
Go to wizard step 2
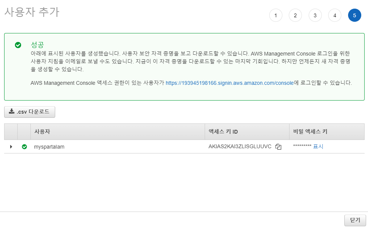[295, 15]
